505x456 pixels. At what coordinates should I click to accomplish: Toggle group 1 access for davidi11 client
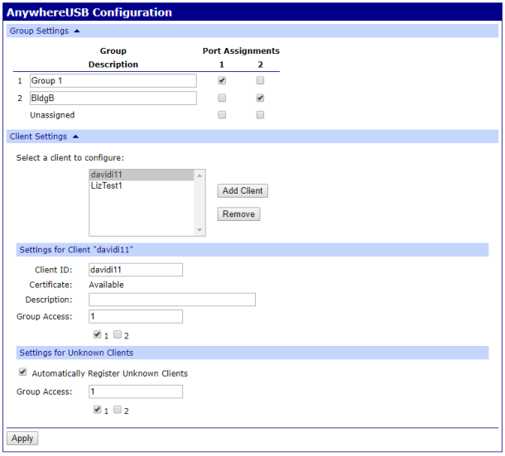click(97, 334)
